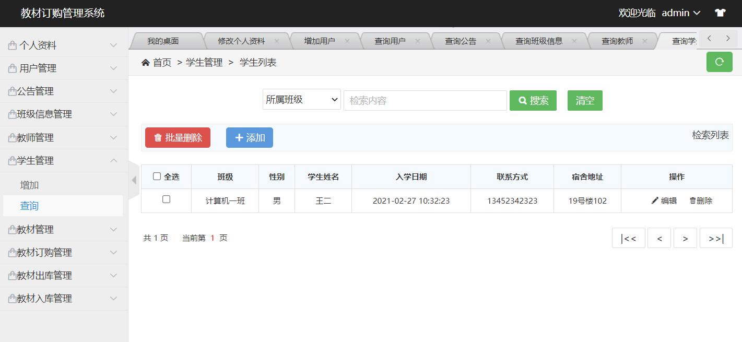The image size is (742, 342).
Task: Click the trash icon on 批量删除 button
Action: pos(158,137)
